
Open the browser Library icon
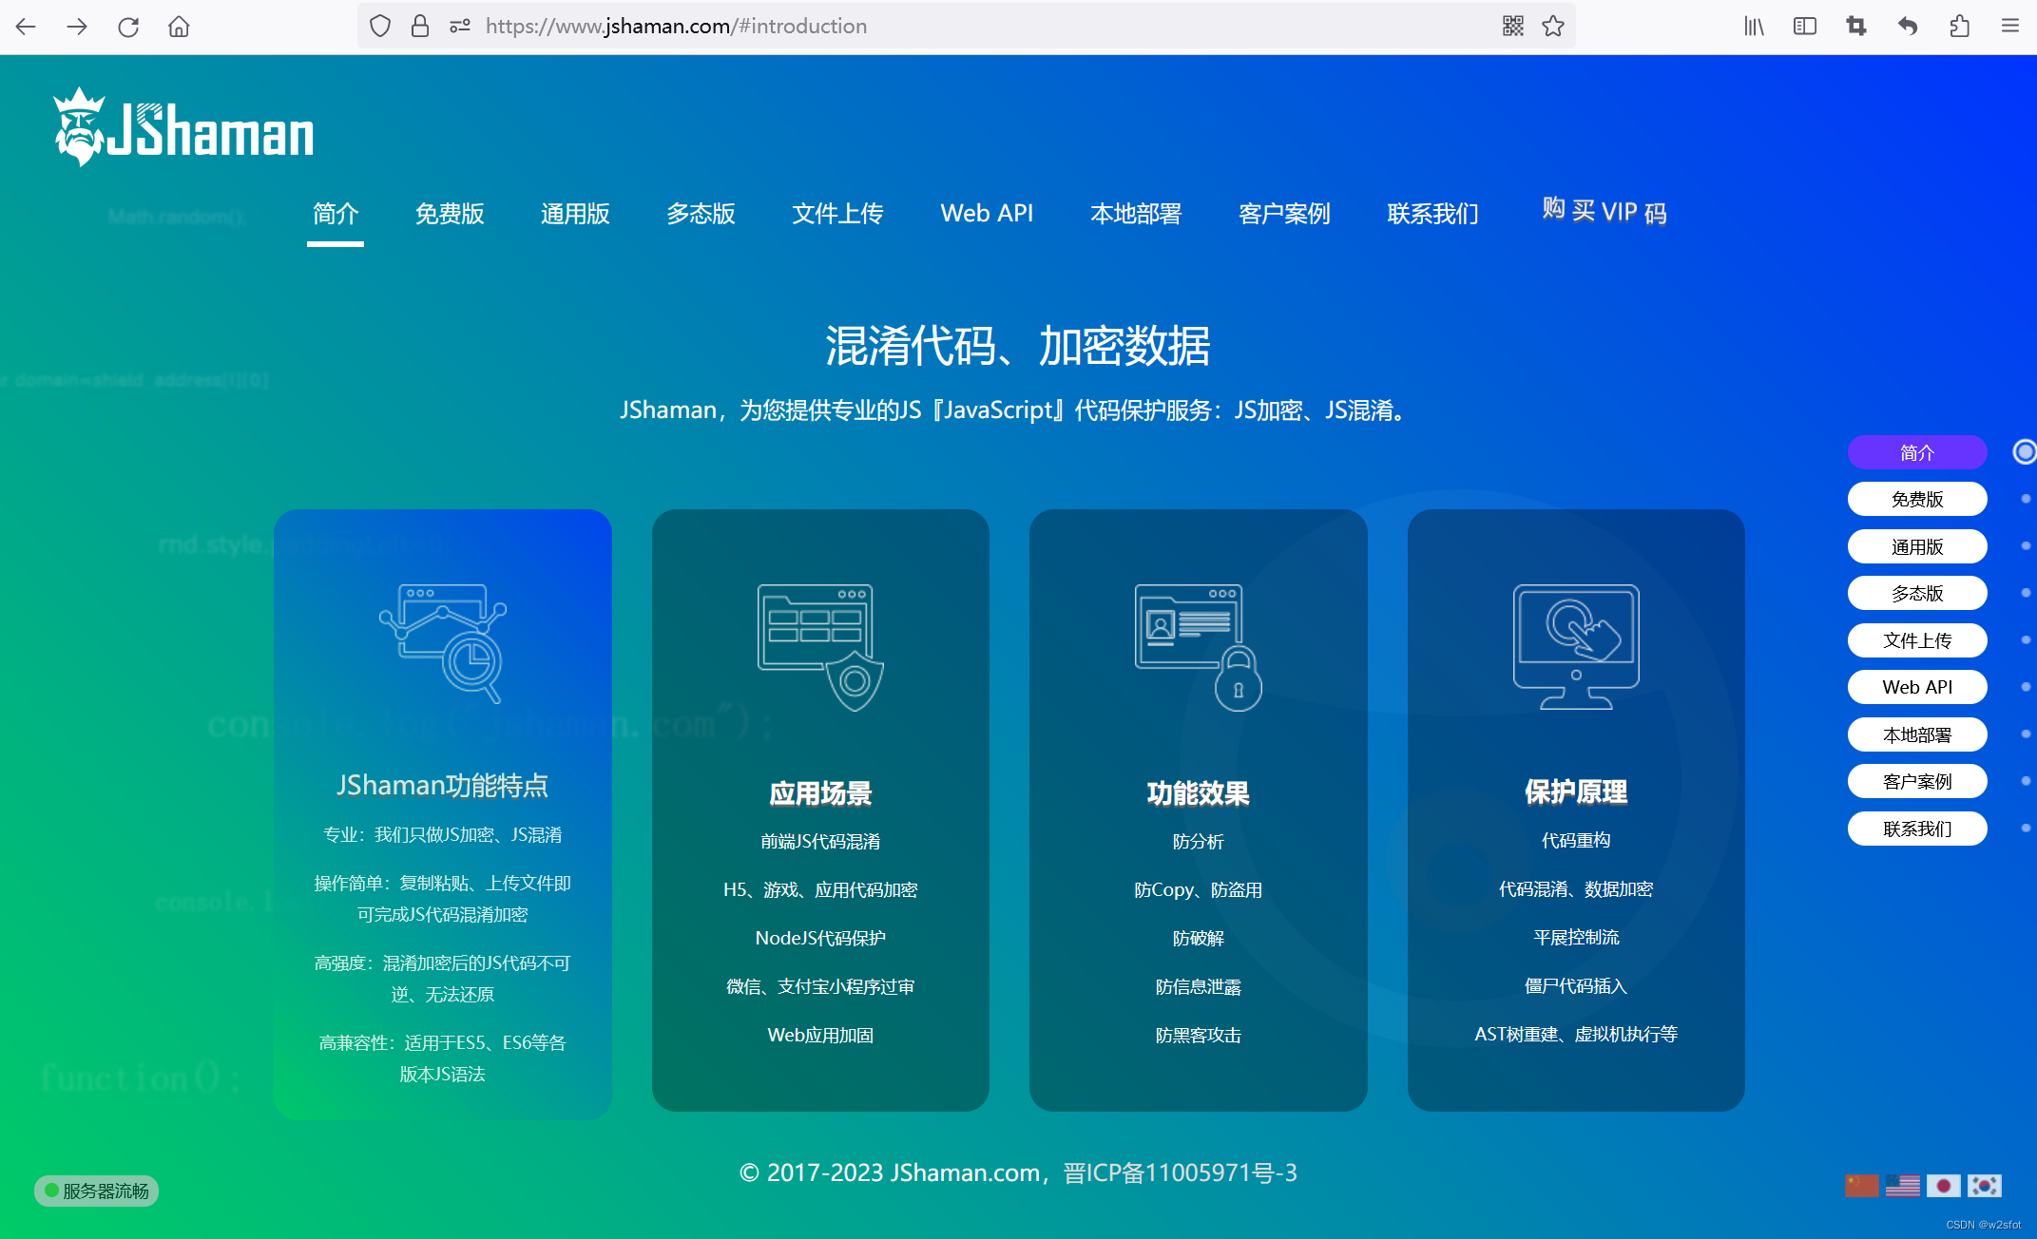click(x=1754, y=26)
